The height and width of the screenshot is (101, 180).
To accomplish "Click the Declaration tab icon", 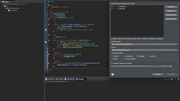I will pos(65,79).
